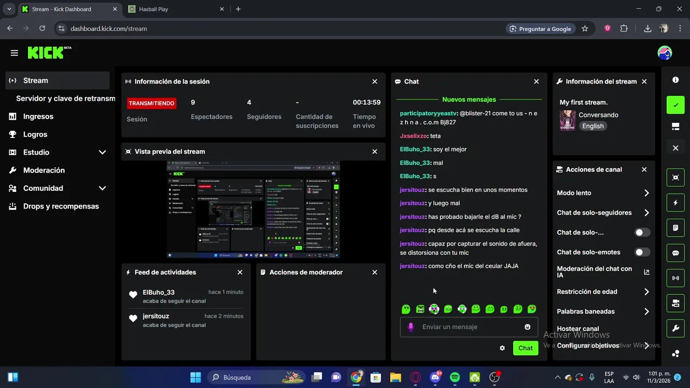690x388 pixels.
Task: Enable Chat de solo-emotes switch
Action: 642,252
